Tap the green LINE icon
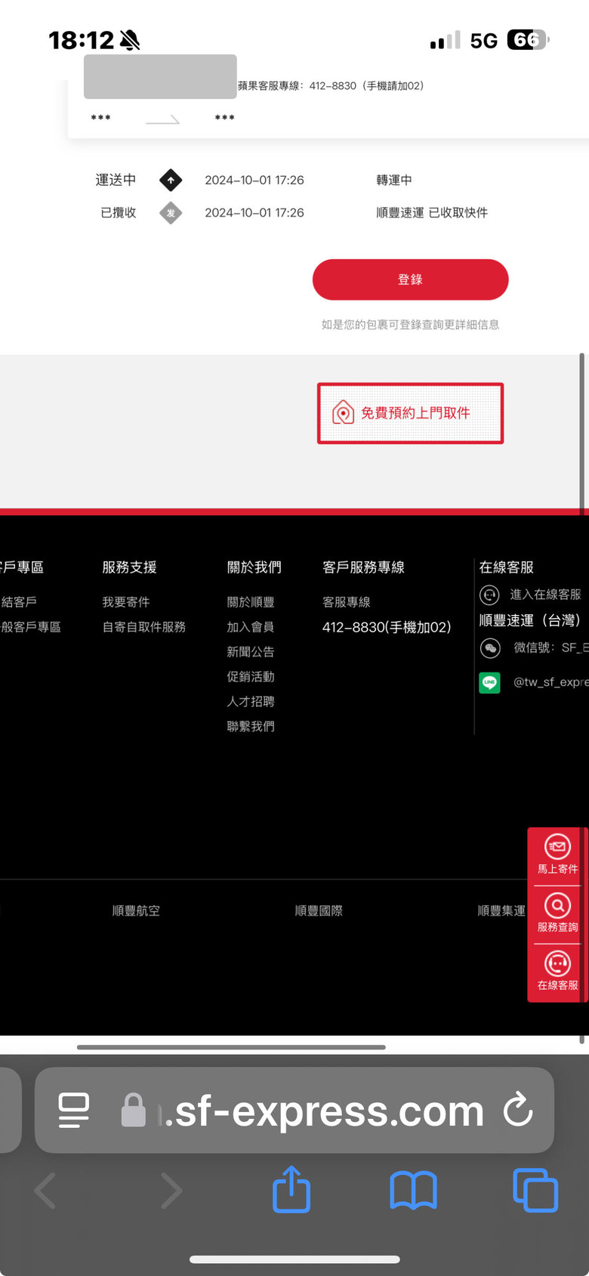The width and height of the screenshot is (589, 1276). (489, 682)
